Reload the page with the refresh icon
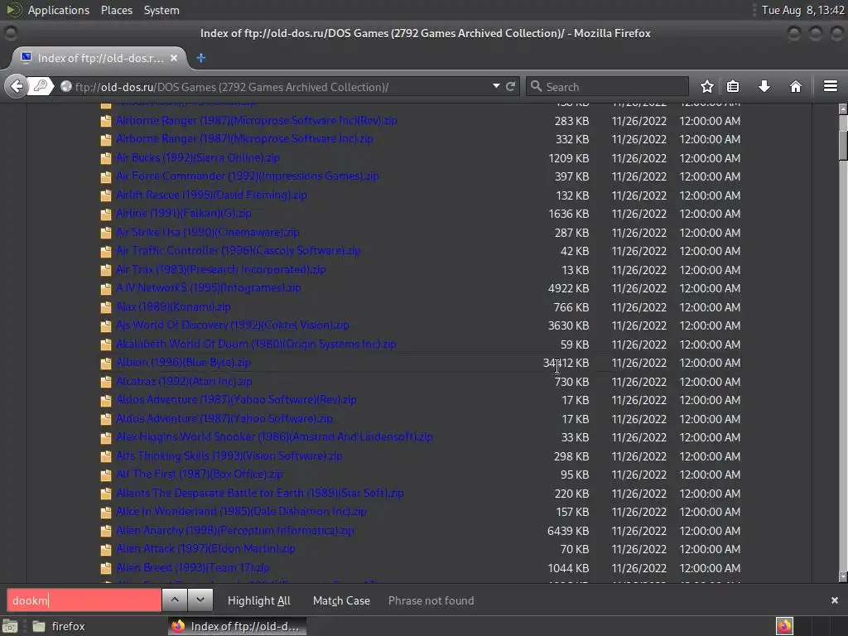The width and height of the screenshot is (848, 636). 510,86
